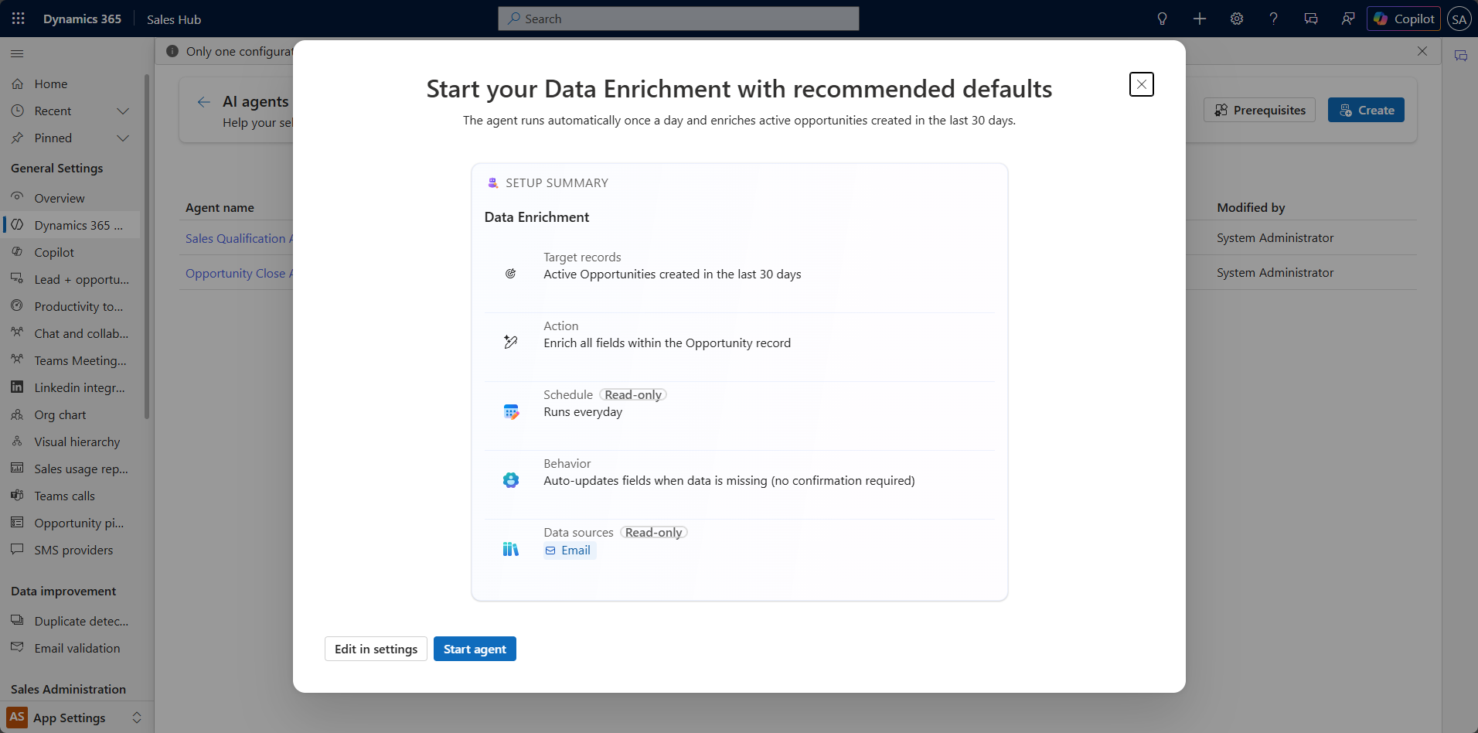Click the lightbulb assistant icon
Viewport: 1478px width, 733px height.
tap(1162, 19)
